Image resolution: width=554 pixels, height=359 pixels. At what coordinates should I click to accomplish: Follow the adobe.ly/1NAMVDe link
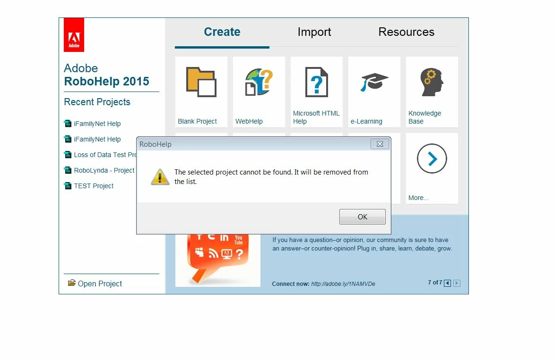click(343, 284)
